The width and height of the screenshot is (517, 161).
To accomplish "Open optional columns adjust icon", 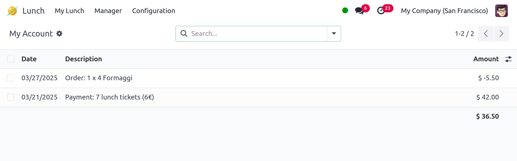I will coord(508,59).
